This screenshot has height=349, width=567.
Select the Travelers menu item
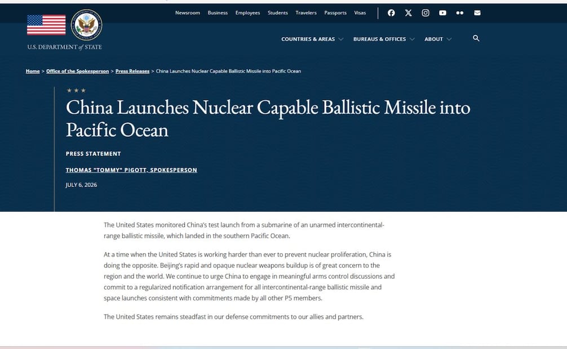(x=306, y=13)
